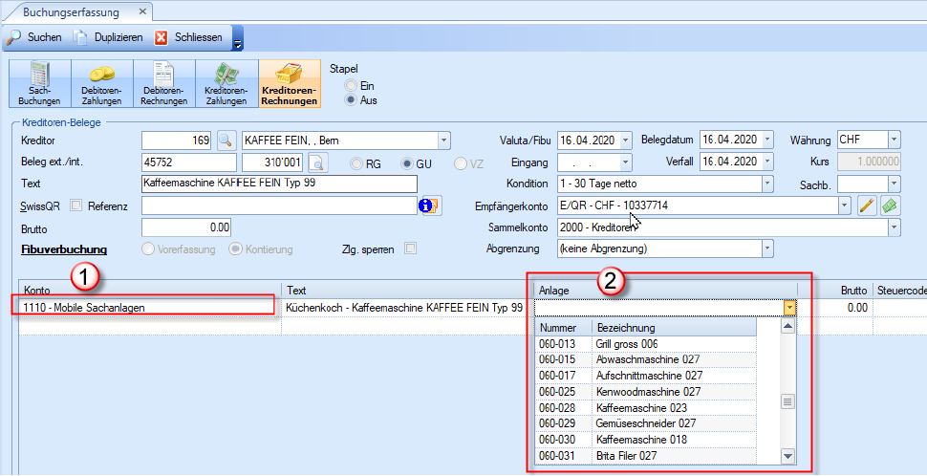Switch to Debitoren-Zahlungen icon

(x=101, y=83)
